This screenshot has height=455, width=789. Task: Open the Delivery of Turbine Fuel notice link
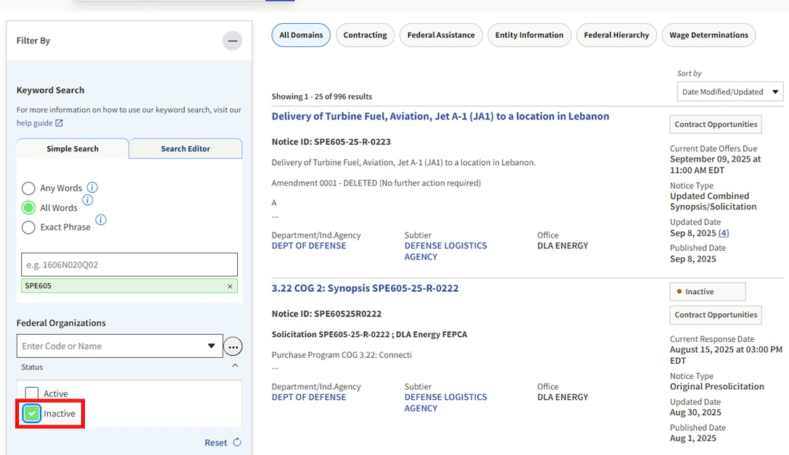tap(439, 116)
